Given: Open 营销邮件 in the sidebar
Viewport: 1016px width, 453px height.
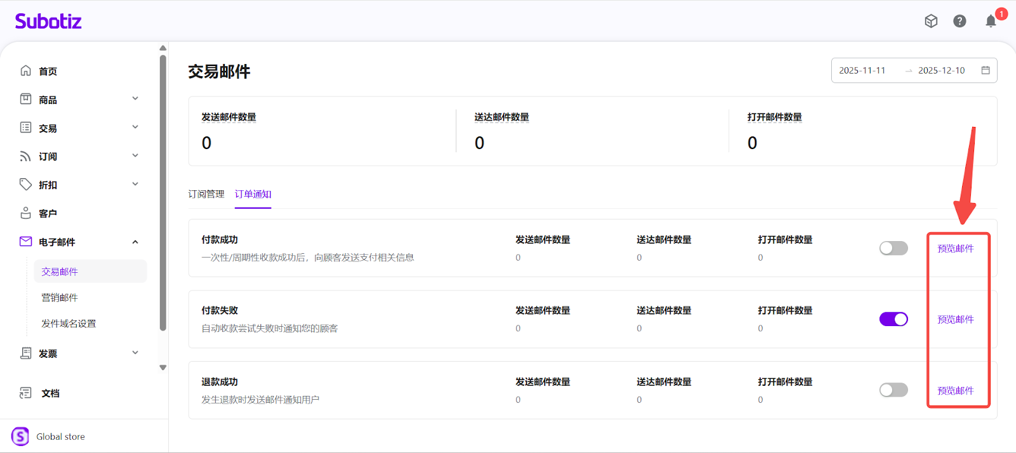Looking at the screenshot, I should [60, 298].
